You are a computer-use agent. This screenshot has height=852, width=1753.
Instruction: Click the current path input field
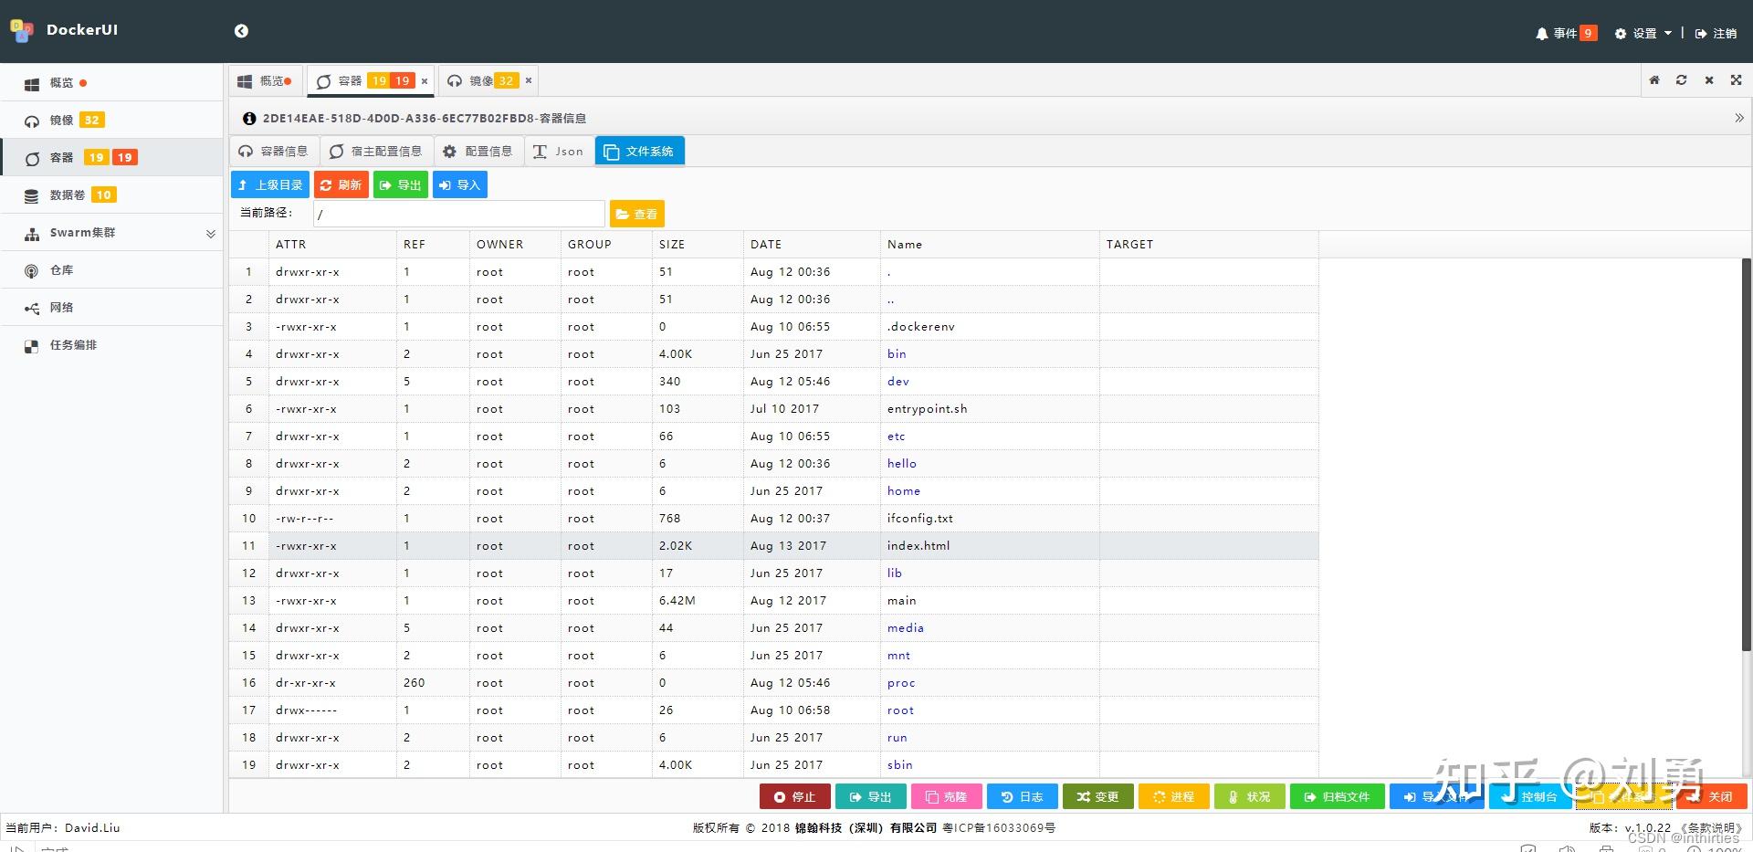457,213
